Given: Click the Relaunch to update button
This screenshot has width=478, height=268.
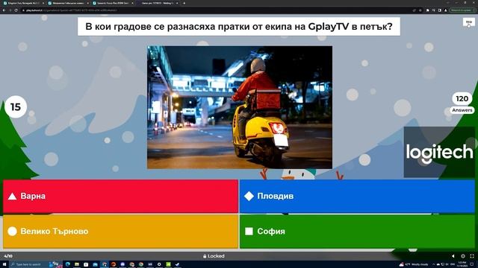Looking at the screenshot, I should pos(462,10).
